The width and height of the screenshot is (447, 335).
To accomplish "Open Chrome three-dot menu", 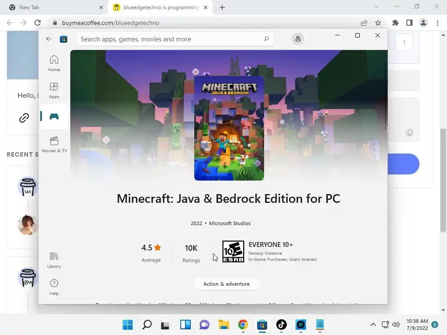I will pos(437,23).
